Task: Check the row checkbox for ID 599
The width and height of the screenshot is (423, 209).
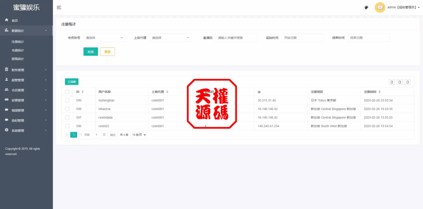Action: pos(67,100)
